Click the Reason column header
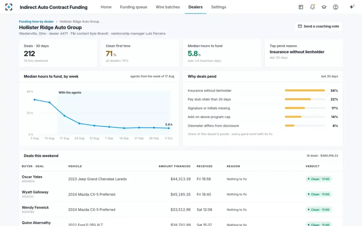Screen dimensions: 362x226 [233, 166]
